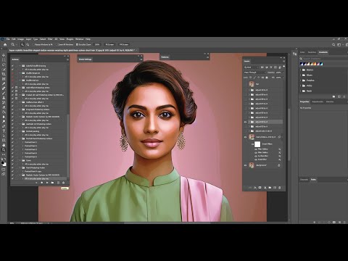The width and height of the screenshot is (348, 261).
Task: Toggle the Scrubby Zoom checkbox
Action: [77, 44]
